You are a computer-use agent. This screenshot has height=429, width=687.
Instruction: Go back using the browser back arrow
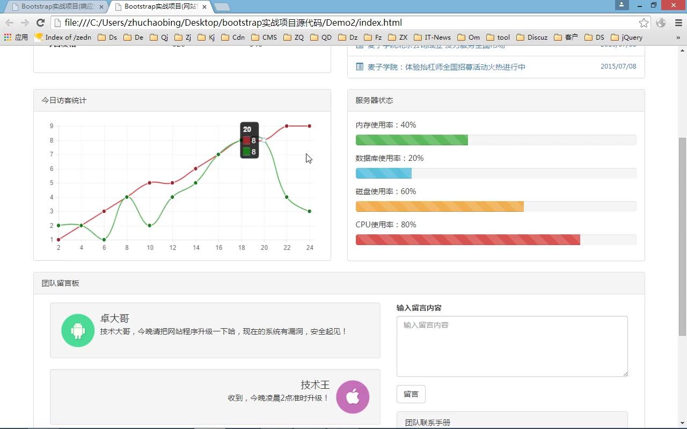pos(9,23)
